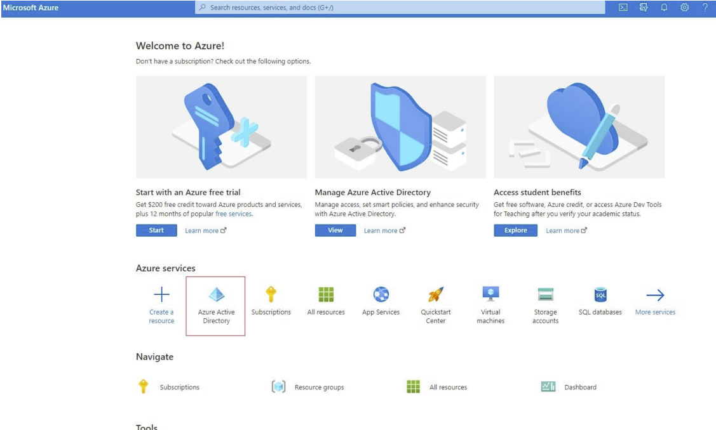Click the Explore button for student benefits
The height and width of the screenshot is (430, 716).
coord(515,230)
